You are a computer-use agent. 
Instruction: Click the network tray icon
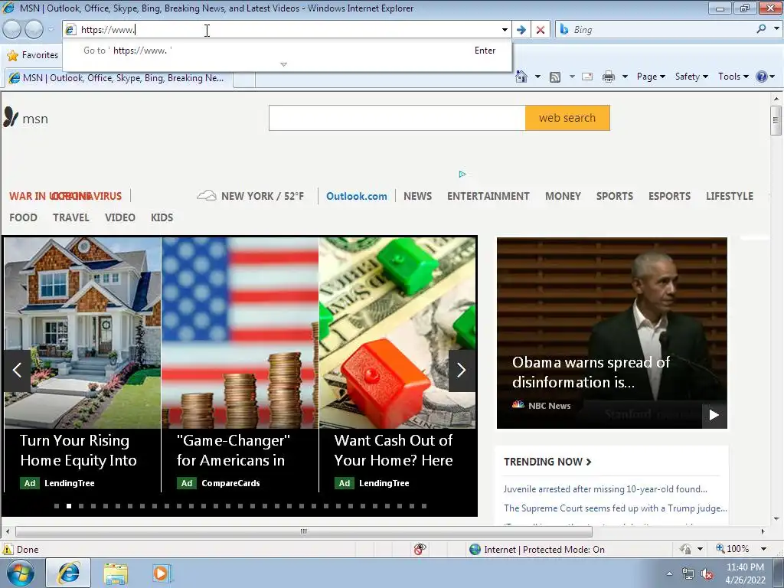pyautogui.click(x=688, y=574)
